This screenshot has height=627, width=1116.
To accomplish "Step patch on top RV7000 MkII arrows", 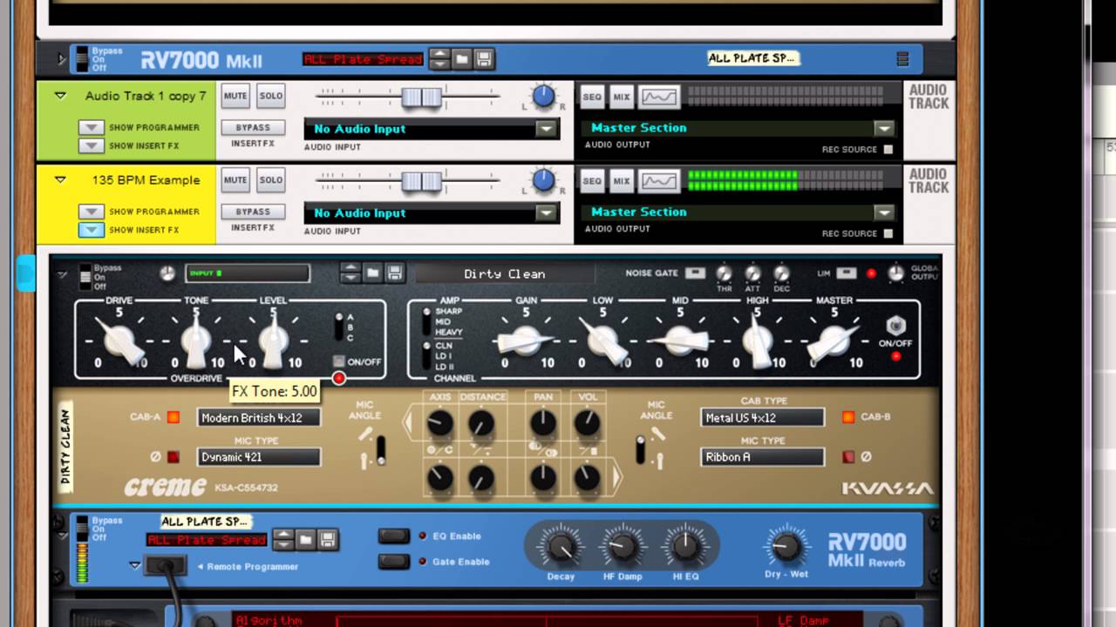I will click(x=440, y=59).
